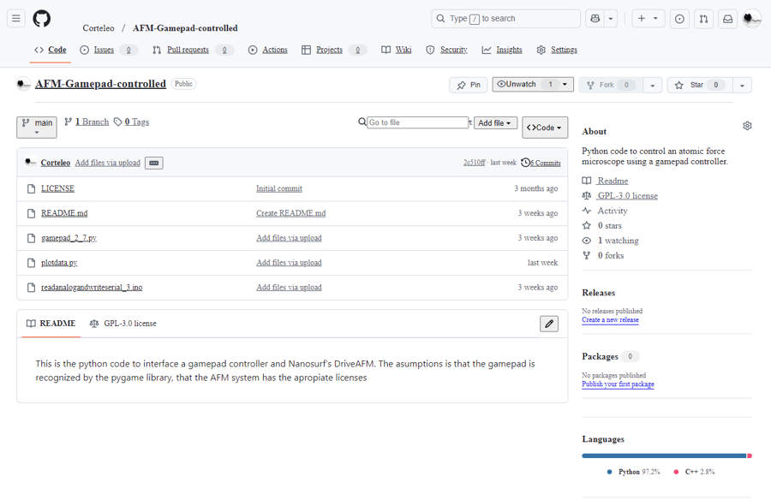Screen dimensions: 771x500
Task: Switch to the Actions tab
Action: (x=267, y=50)
